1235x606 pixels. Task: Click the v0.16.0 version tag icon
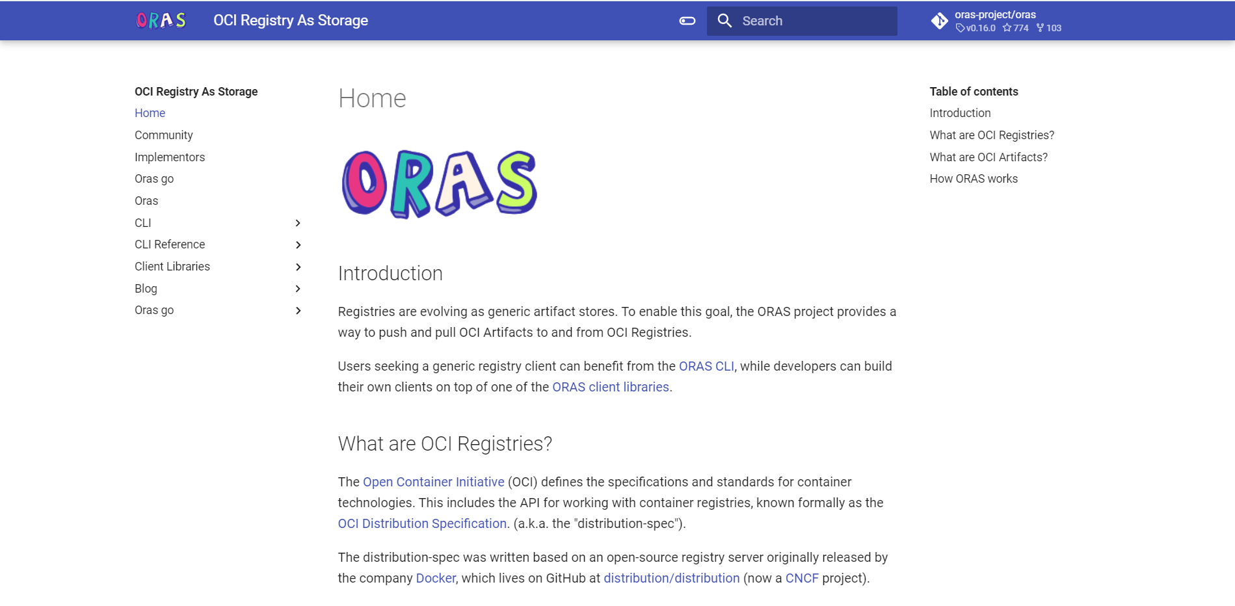[961, 28]
